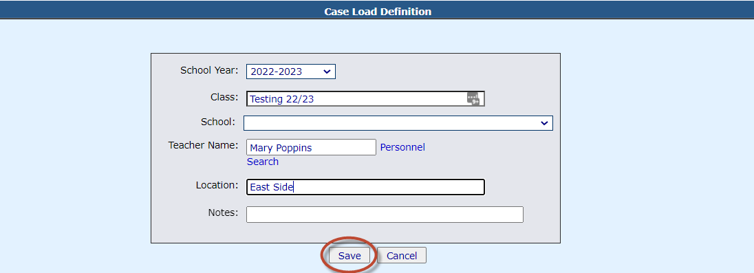Cancel the case load form
The image size is (754, 273).
tap(402, 256)
